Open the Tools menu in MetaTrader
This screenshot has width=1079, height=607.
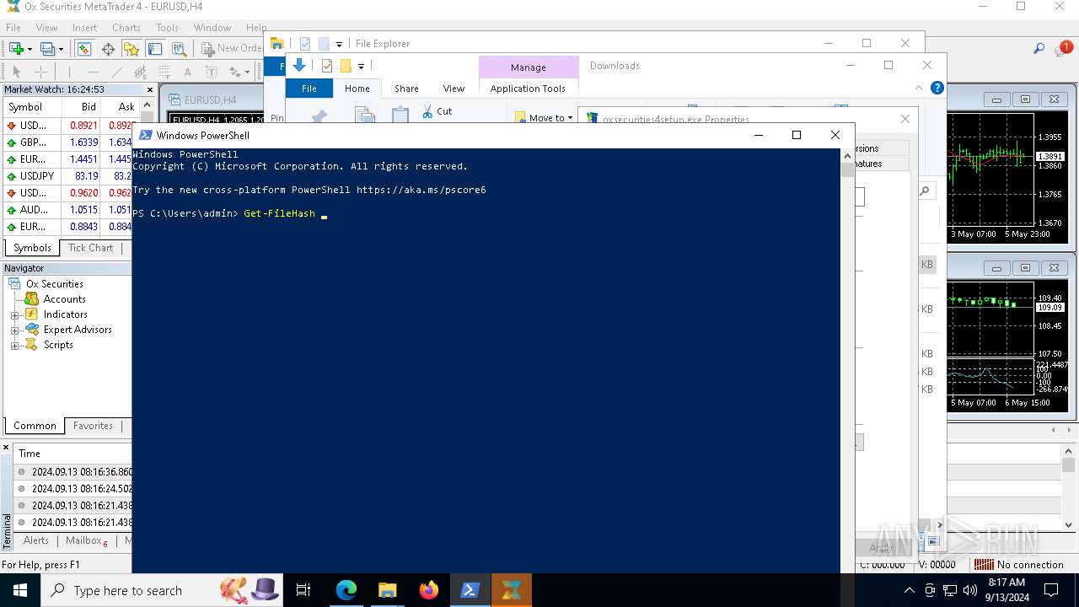point(167,28)
